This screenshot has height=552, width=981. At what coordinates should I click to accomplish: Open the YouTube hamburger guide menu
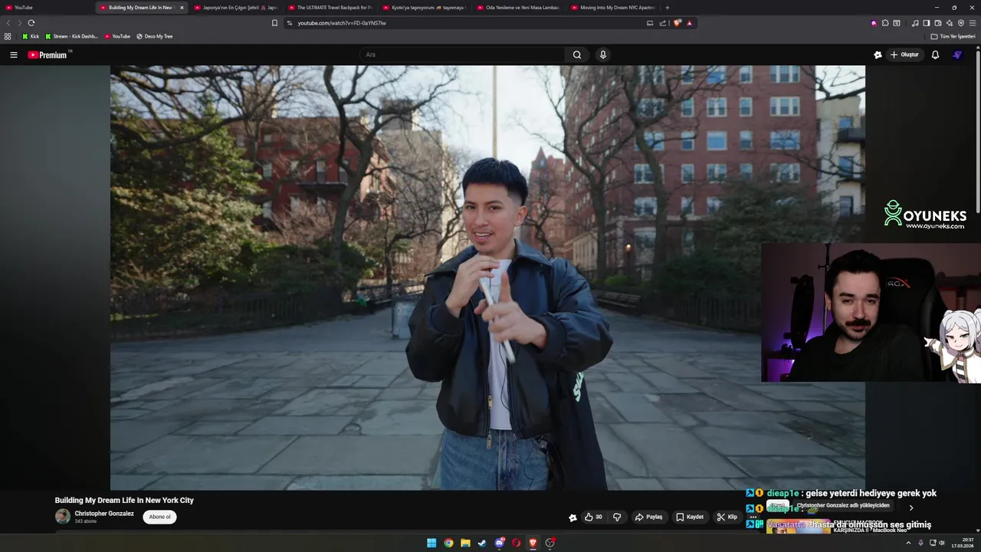tap(14, 54)
